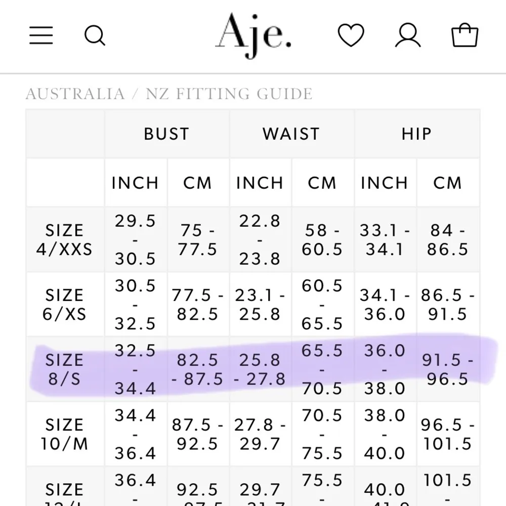Click the INCH subheader under BUST

[x=135, y=183]
